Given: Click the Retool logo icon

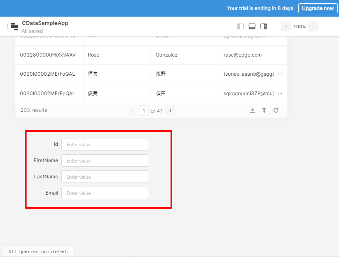Looking at the screenshot, I should (15, 27).
